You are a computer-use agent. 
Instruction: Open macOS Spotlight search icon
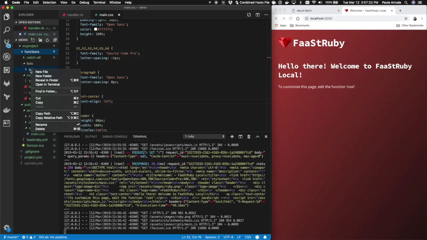tap(406, 2)
